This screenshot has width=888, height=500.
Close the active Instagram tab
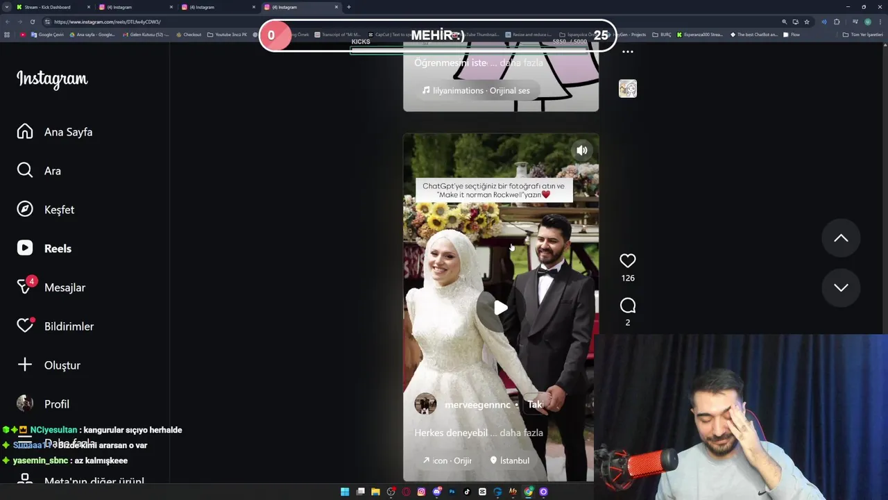point(336,7)
